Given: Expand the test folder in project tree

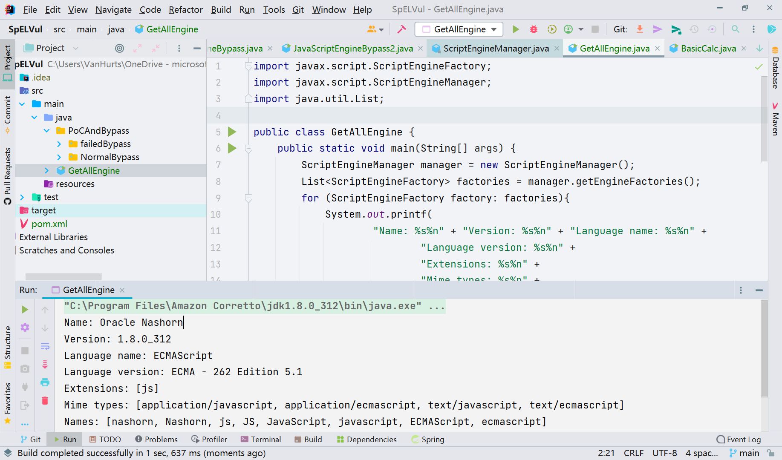Looking at the screenshot, I should pyautogui.click(x=22, y=197).
